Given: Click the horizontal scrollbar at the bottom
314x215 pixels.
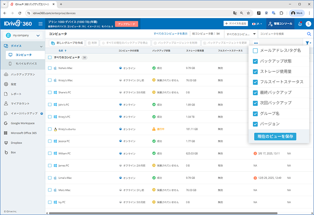Looking at the screenshot, I should click(157, 213).
